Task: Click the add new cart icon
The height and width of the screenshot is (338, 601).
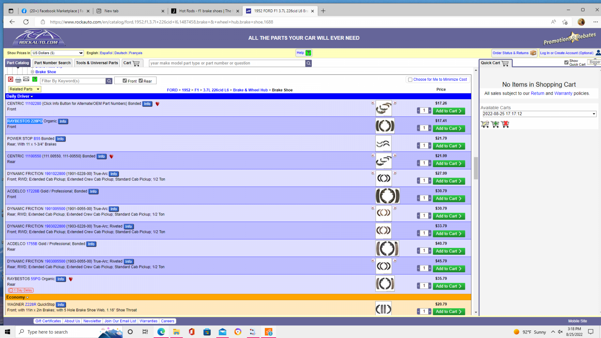Action: pyautogui.click(x=495, y=124)
